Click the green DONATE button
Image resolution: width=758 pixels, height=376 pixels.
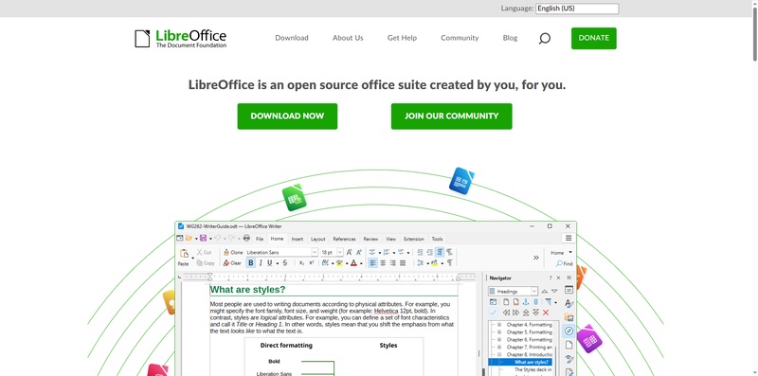[x=594, y=38]
